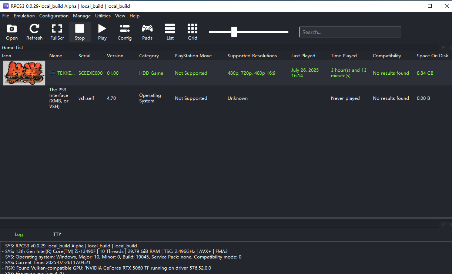Stop emulation using the Stop icon
452x274 pixels.
point(80,28)
